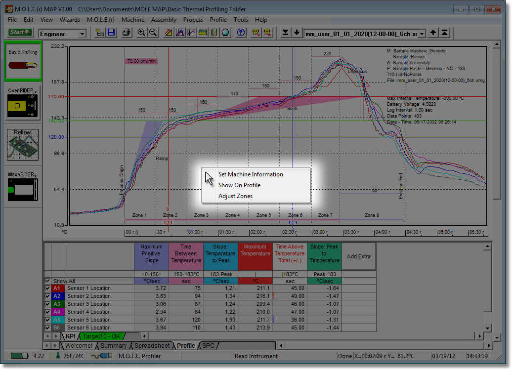The image size is (512, 370).
Task: Switch to the Spreadsheet tab
Action: click(152, 345)
